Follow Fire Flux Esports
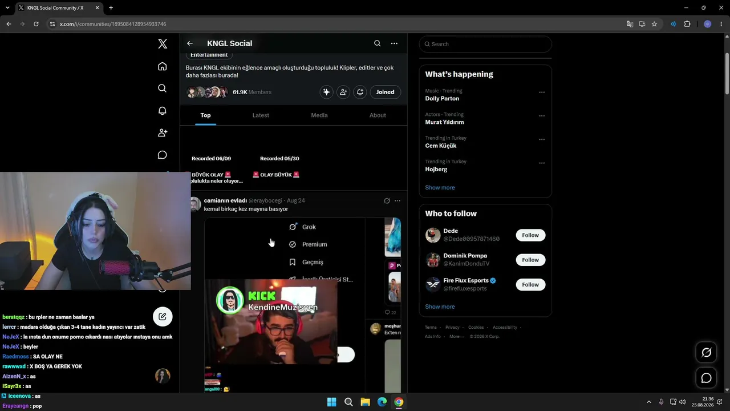730x411 pixels. point(530,284)
